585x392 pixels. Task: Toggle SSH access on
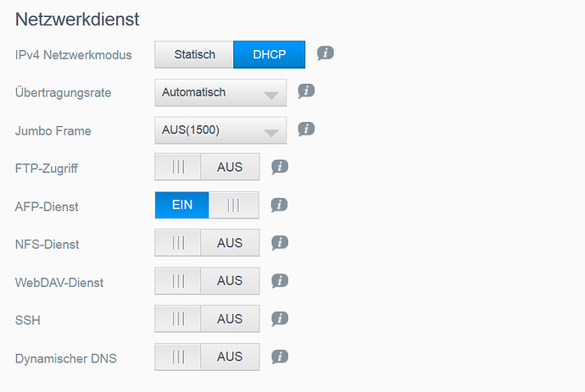click(207, 319)
